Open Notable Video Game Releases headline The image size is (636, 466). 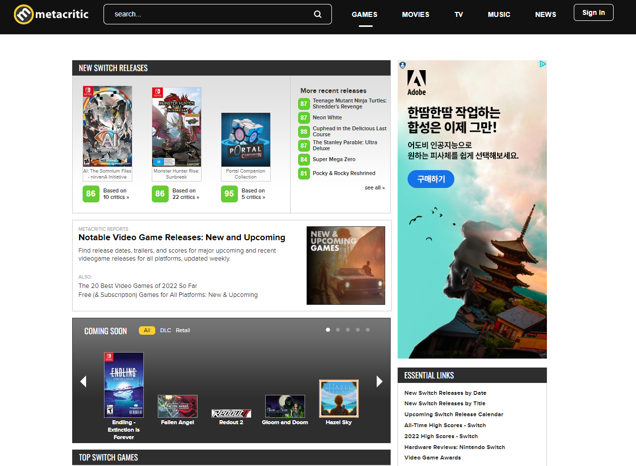(x=182, y=238)
